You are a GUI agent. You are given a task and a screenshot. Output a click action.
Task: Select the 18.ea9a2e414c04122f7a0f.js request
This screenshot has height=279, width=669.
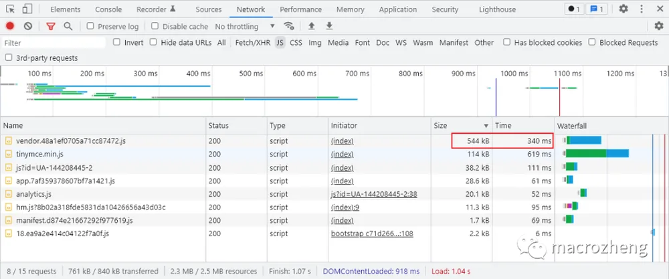[62, 234]
